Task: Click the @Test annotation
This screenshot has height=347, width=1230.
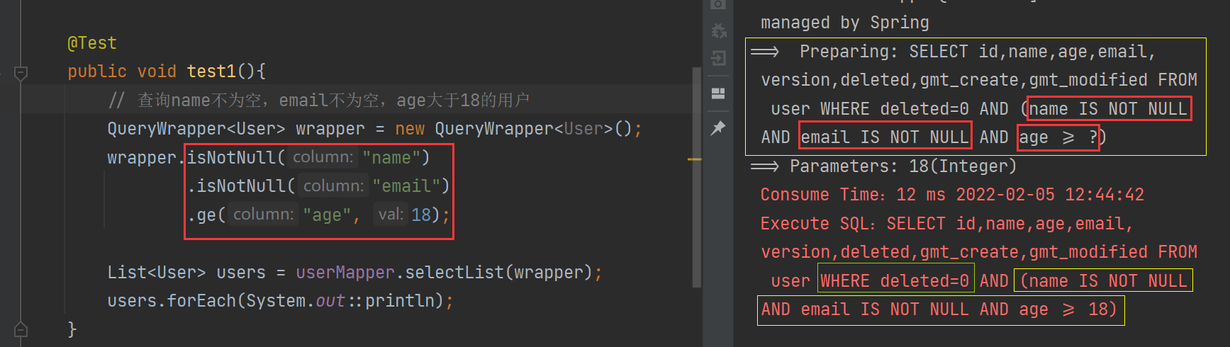Action: (92, 43)
